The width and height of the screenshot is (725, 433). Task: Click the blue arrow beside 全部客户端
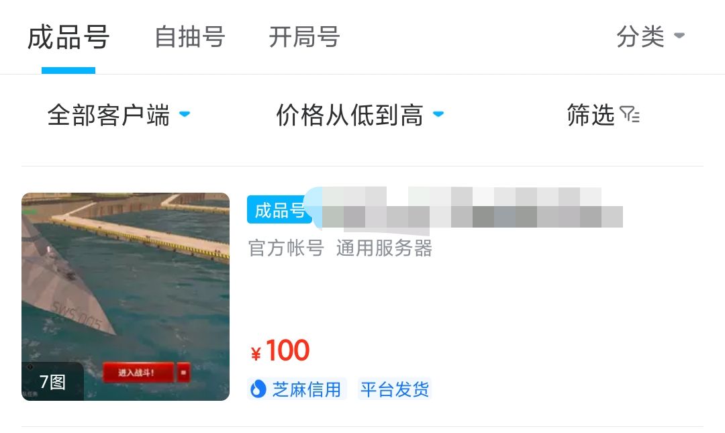[185, 114]
